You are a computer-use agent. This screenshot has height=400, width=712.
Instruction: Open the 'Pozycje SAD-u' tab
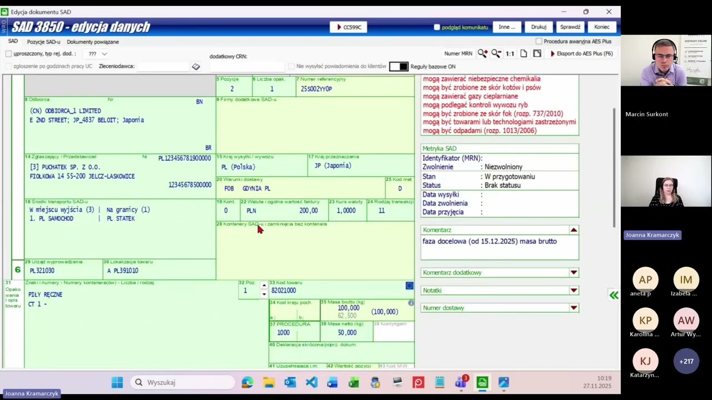point(43,42)
